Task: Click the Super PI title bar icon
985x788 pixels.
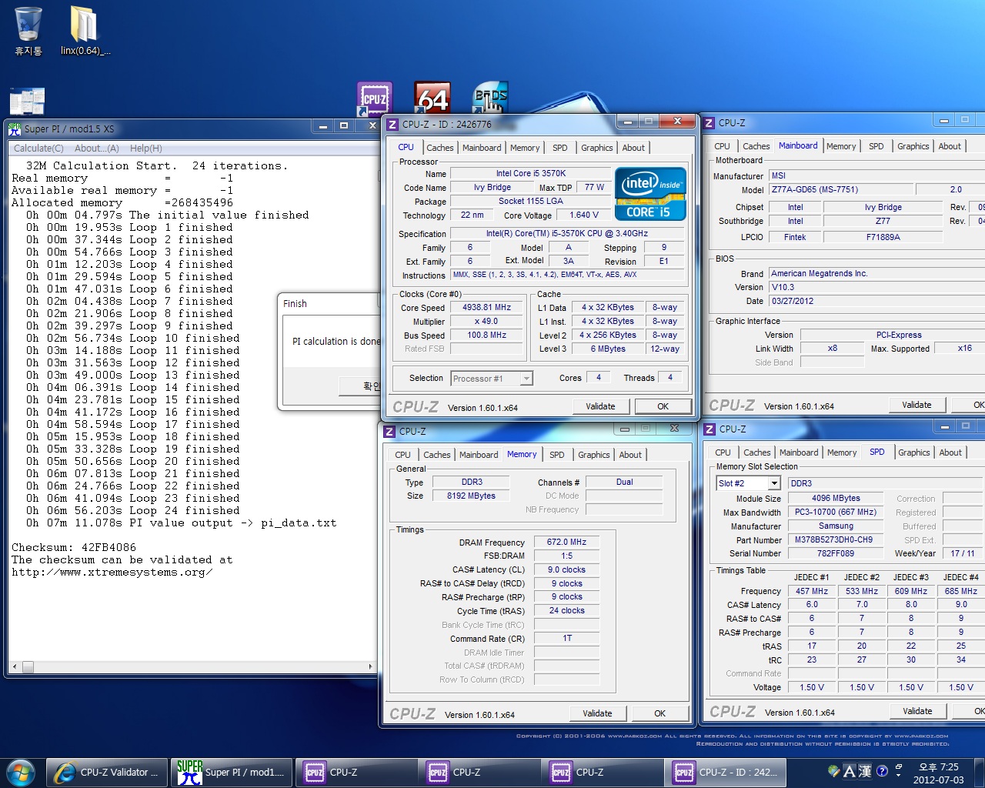Action: pyautogui.click(x=15, y=129)
